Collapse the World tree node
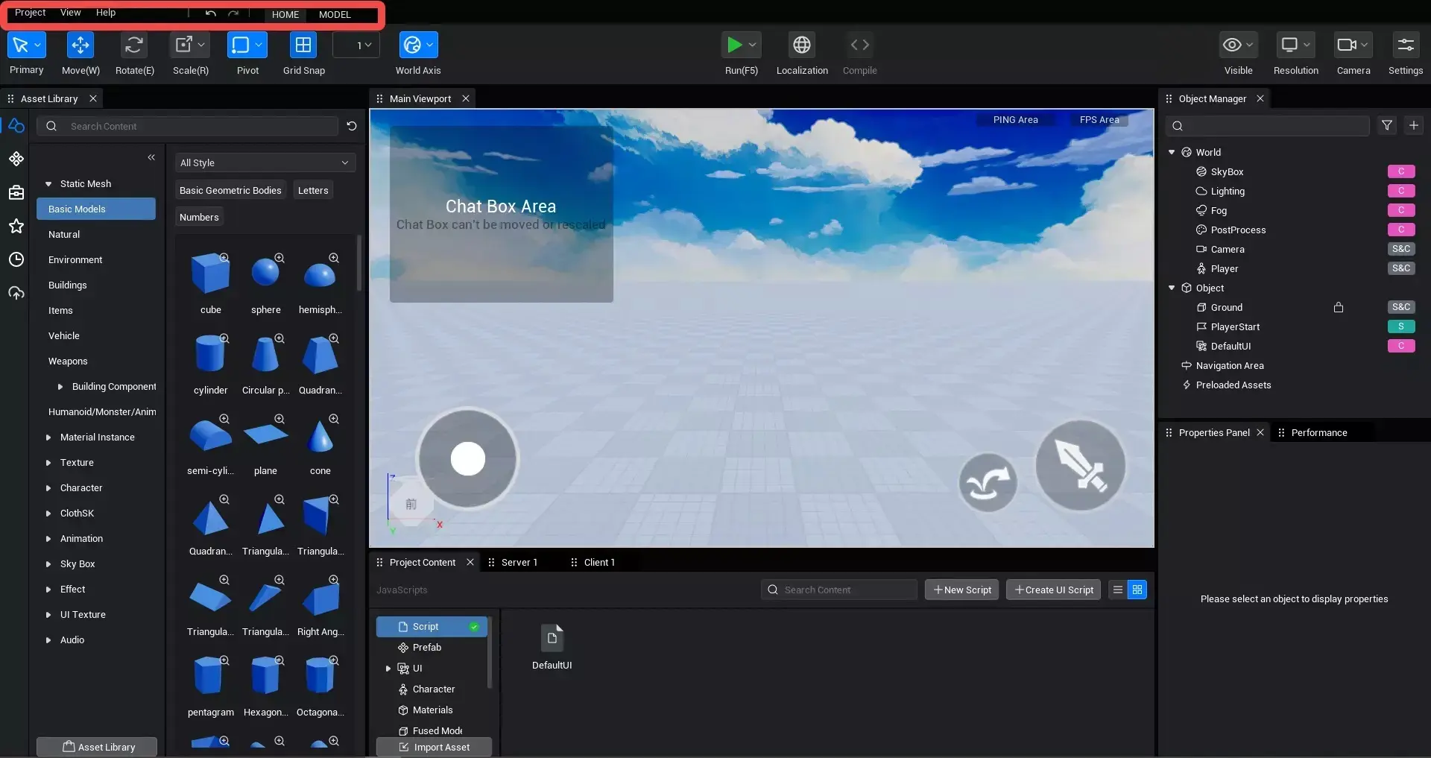 pyautogui.click(x=1172, y=152)
